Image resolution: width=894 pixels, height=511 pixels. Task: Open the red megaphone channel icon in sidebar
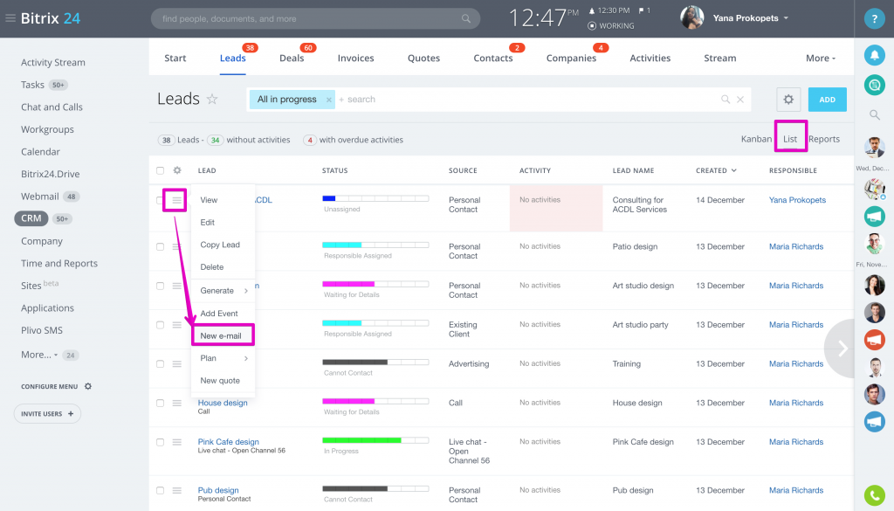[874, 340]
